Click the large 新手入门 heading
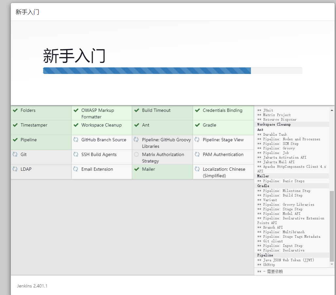336x295 pixels. click(74, 56)
